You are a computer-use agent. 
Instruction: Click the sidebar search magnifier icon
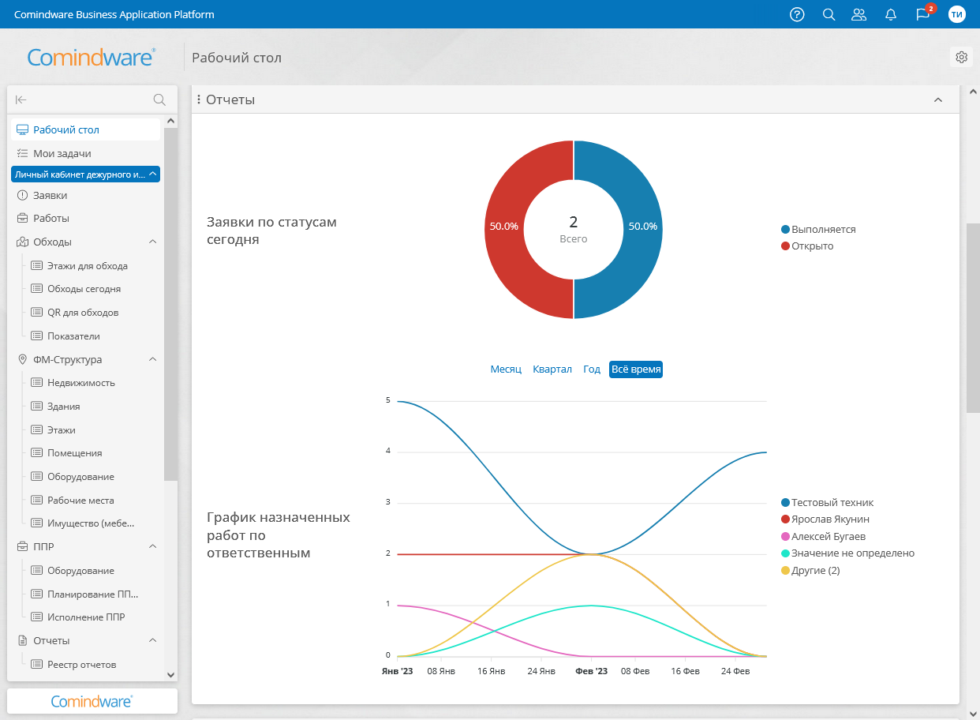point(159,99)
